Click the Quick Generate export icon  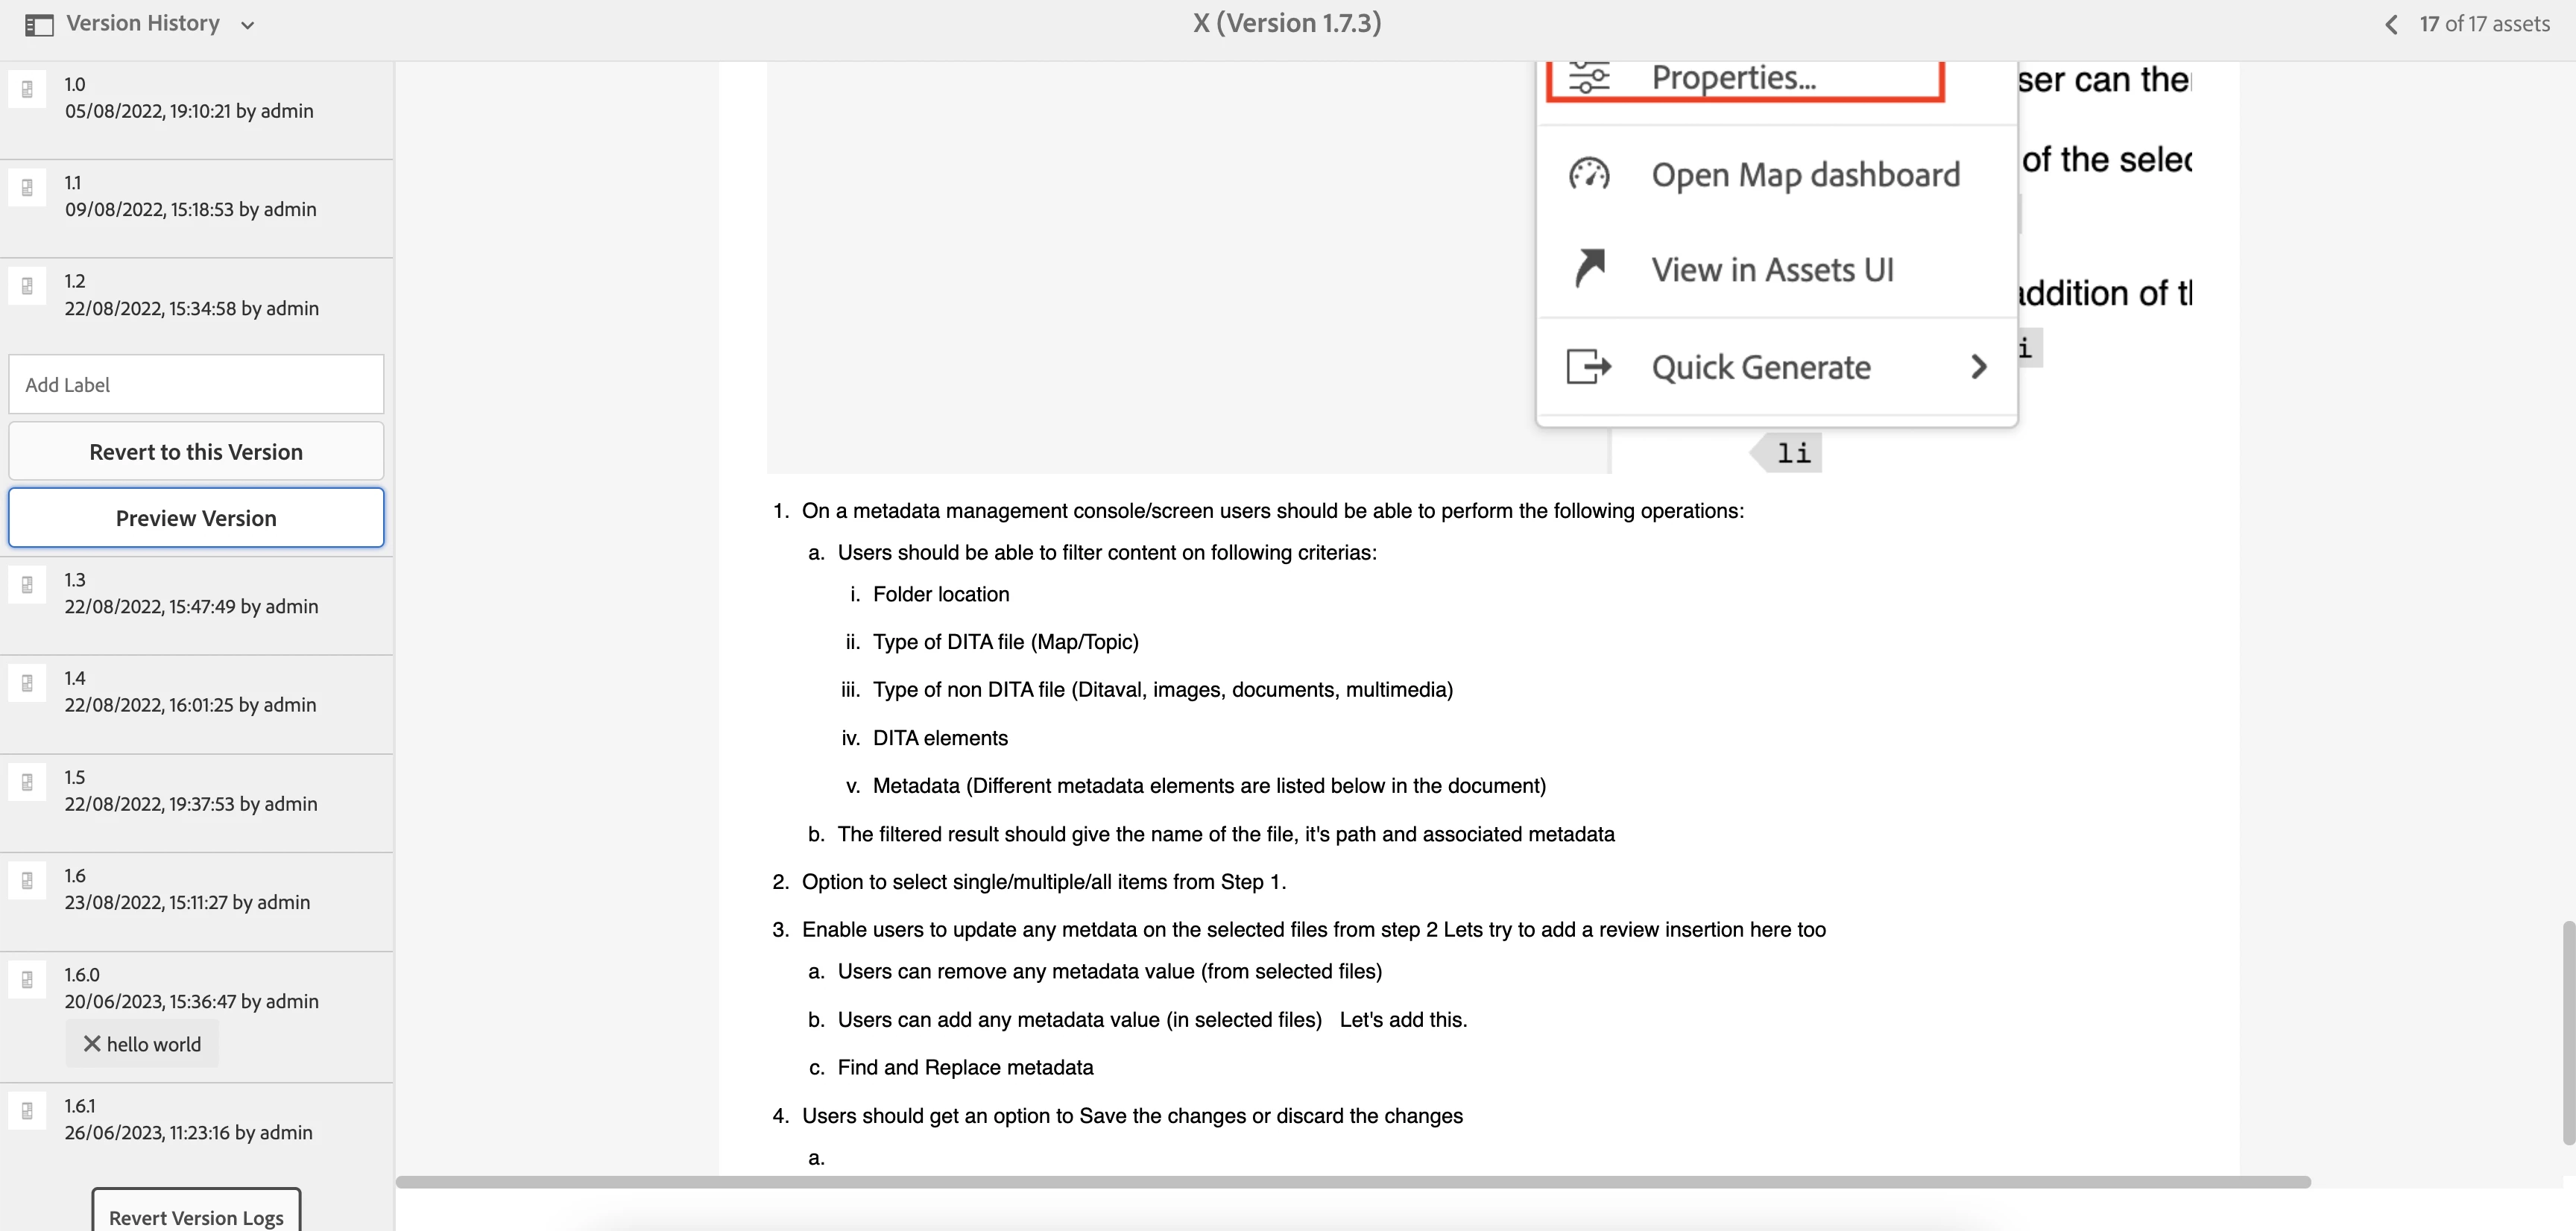pyautogui.click(x=1588, y=367)
